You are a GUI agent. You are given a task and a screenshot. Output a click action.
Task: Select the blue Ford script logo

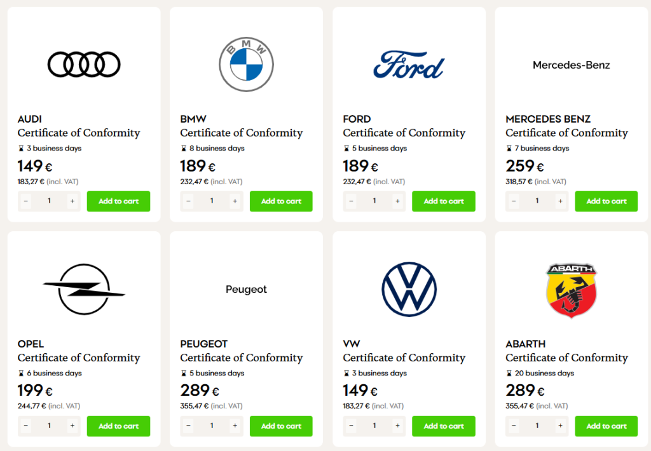pos(409,65)
